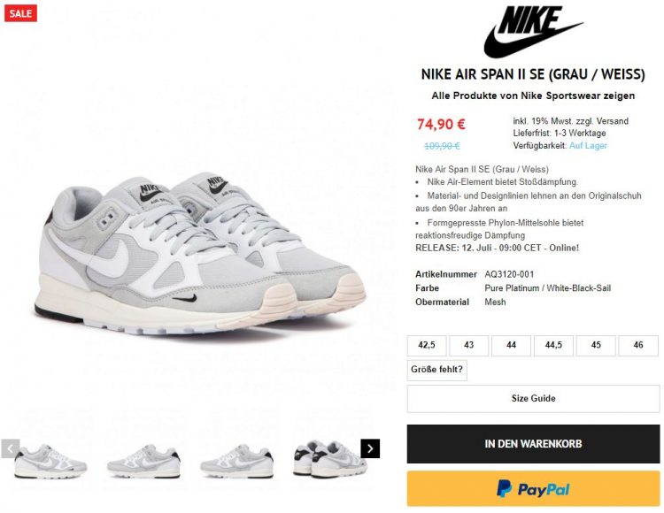Open Alle Produkte von Nike Sportswear zeigen
This screenshot has height=513, width=664.
point(533,96)
